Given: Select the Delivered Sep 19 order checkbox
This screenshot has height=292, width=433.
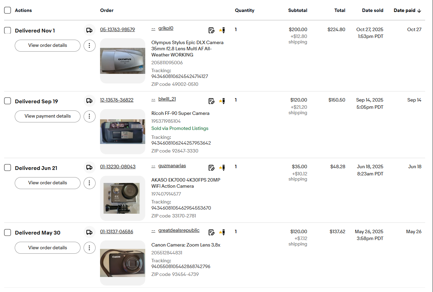Looking at the screenshot, I should tap(8, 101).
